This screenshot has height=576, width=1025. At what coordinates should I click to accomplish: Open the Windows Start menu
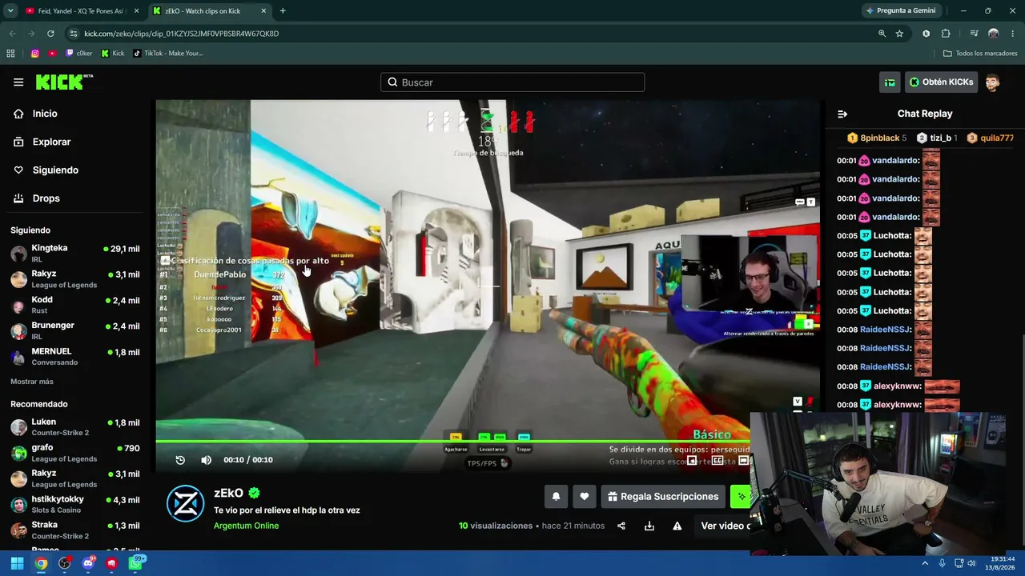pos(17,563)
